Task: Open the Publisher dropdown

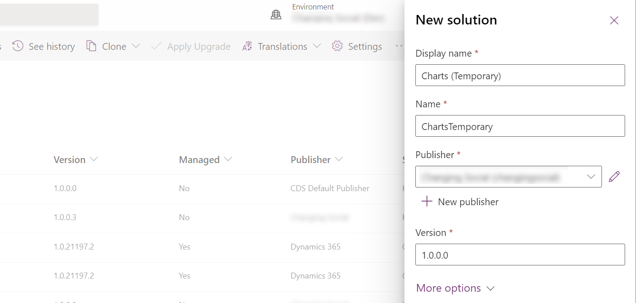Action: (x=591, y=177)
